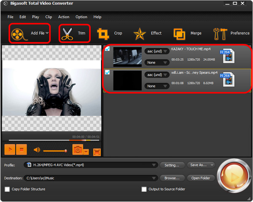
Task: Open the Destination path dropdown
Action: (x=91, y=178)
